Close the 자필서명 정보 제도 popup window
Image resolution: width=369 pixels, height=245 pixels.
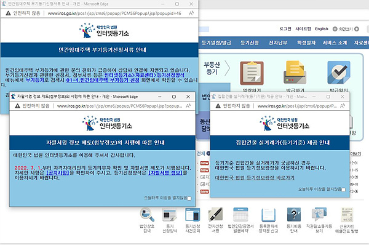pyautogui.click(x=188, y=97)
